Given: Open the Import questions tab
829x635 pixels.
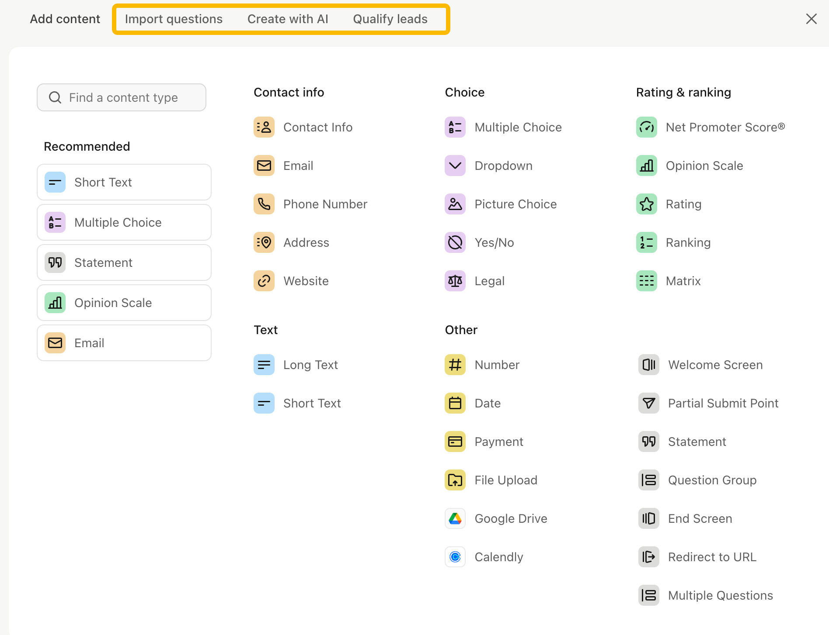Looking at the screenshot, I should tap(174, 19).
